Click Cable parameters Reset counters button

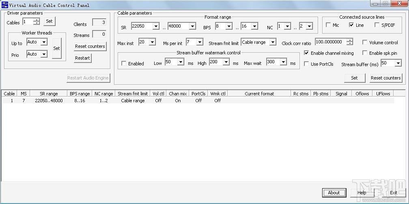[385, 78]
